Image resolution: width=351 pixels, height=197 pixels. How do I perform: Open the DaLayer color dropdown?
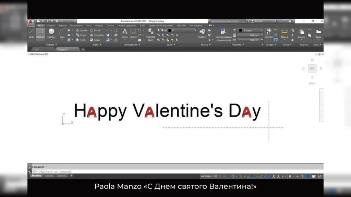click(251, 30)
